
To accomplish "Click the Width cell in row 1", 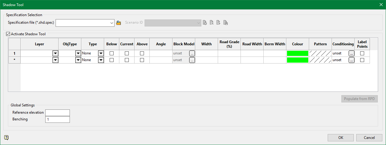I will 207,53.
